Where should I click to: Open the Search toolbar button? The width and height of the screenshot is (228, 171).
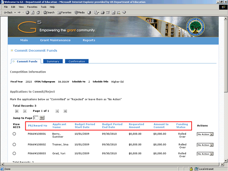[x=49, y=12]
